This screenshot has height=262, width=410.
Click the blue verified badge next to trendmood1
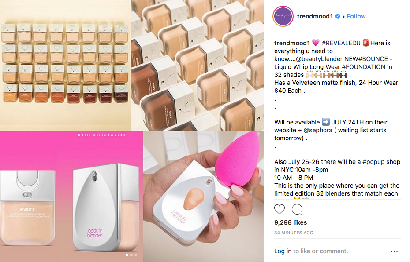click(x=338, y=16)
